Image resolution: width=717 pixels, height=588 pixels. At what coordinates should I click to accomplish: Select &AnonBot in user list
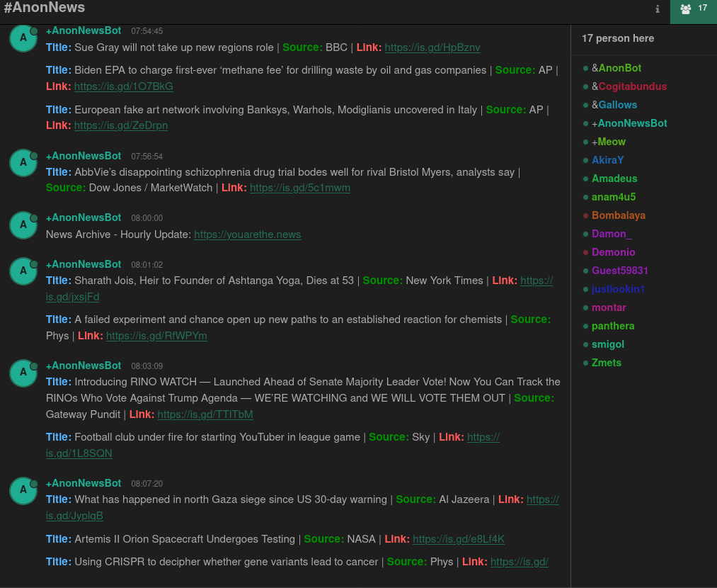click(x=616, y=68)
